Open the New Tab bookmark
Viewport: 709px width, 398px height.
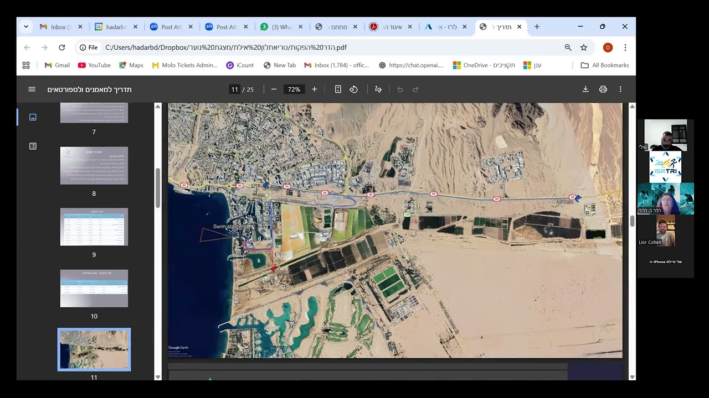pos(280,65)
